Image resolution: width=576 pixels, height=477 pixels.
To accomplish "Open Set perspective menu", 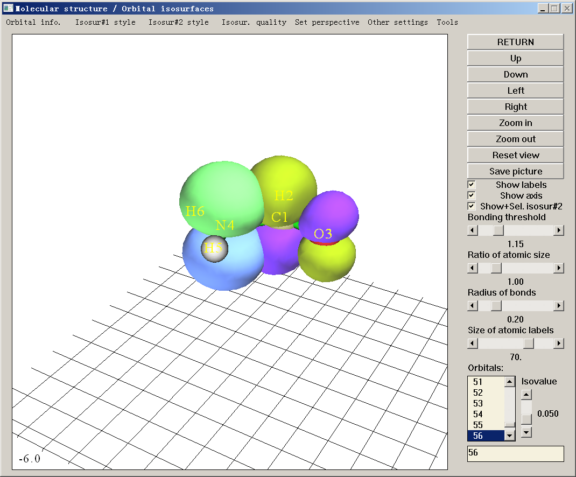I will coord(327,23).
